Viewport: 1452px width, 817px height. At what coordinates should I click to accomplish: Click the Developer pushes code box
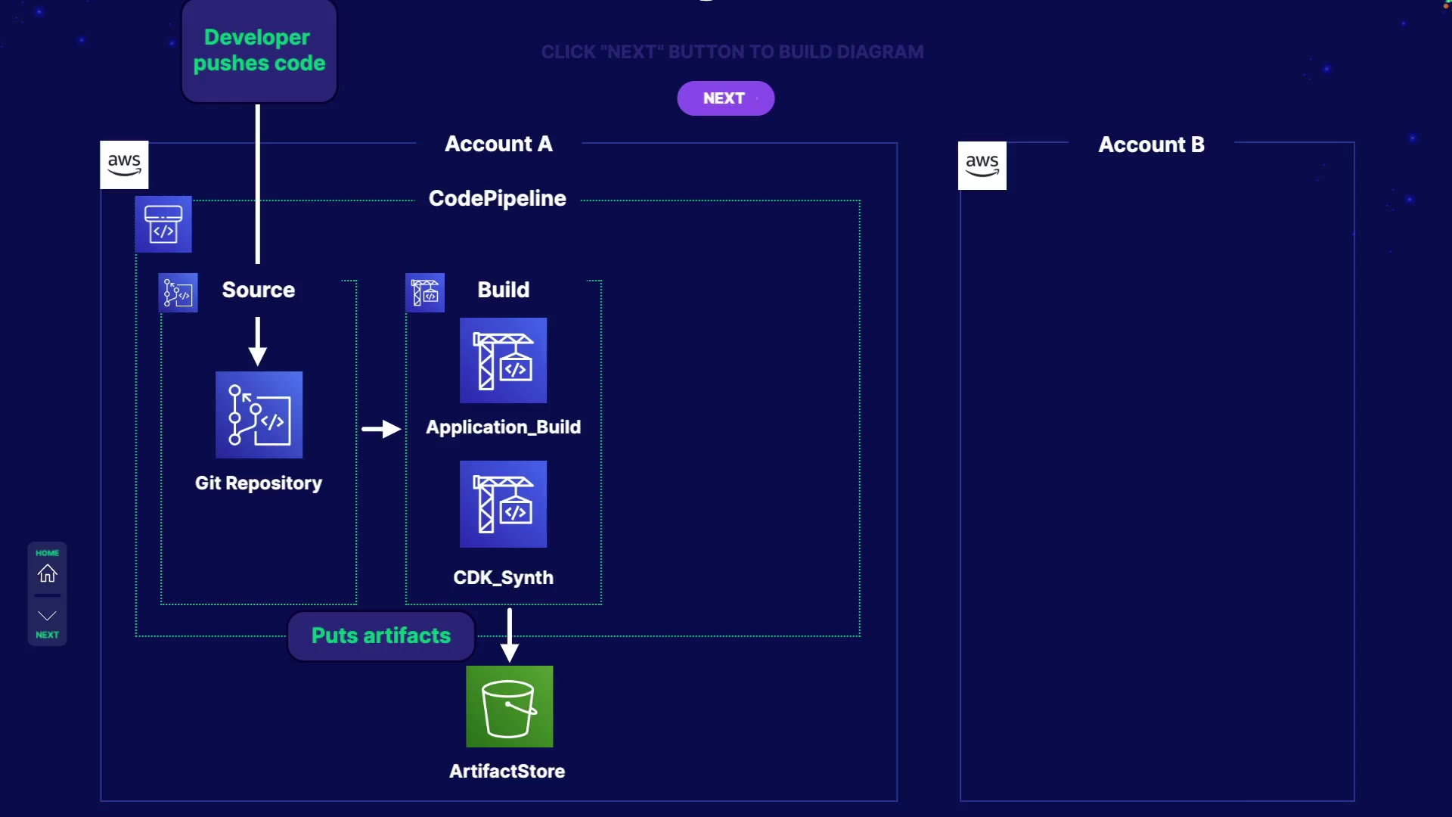pos(259,51)
